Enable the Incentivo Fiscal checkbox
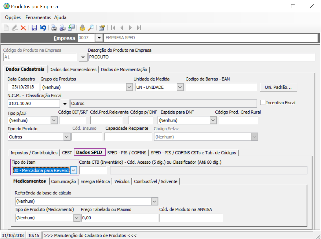321x239 pixels. (x=263, y=103)
